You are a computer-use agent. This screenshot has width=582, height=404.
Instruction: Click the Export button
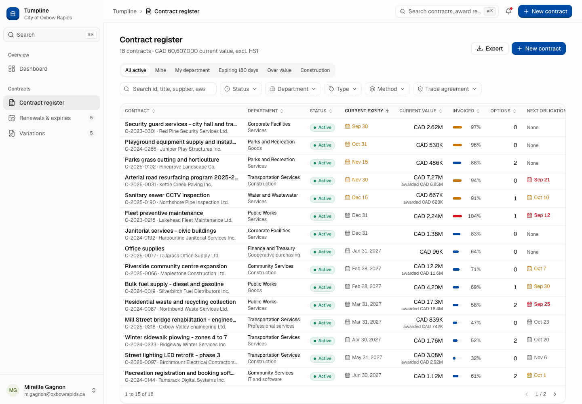point(490,48)
